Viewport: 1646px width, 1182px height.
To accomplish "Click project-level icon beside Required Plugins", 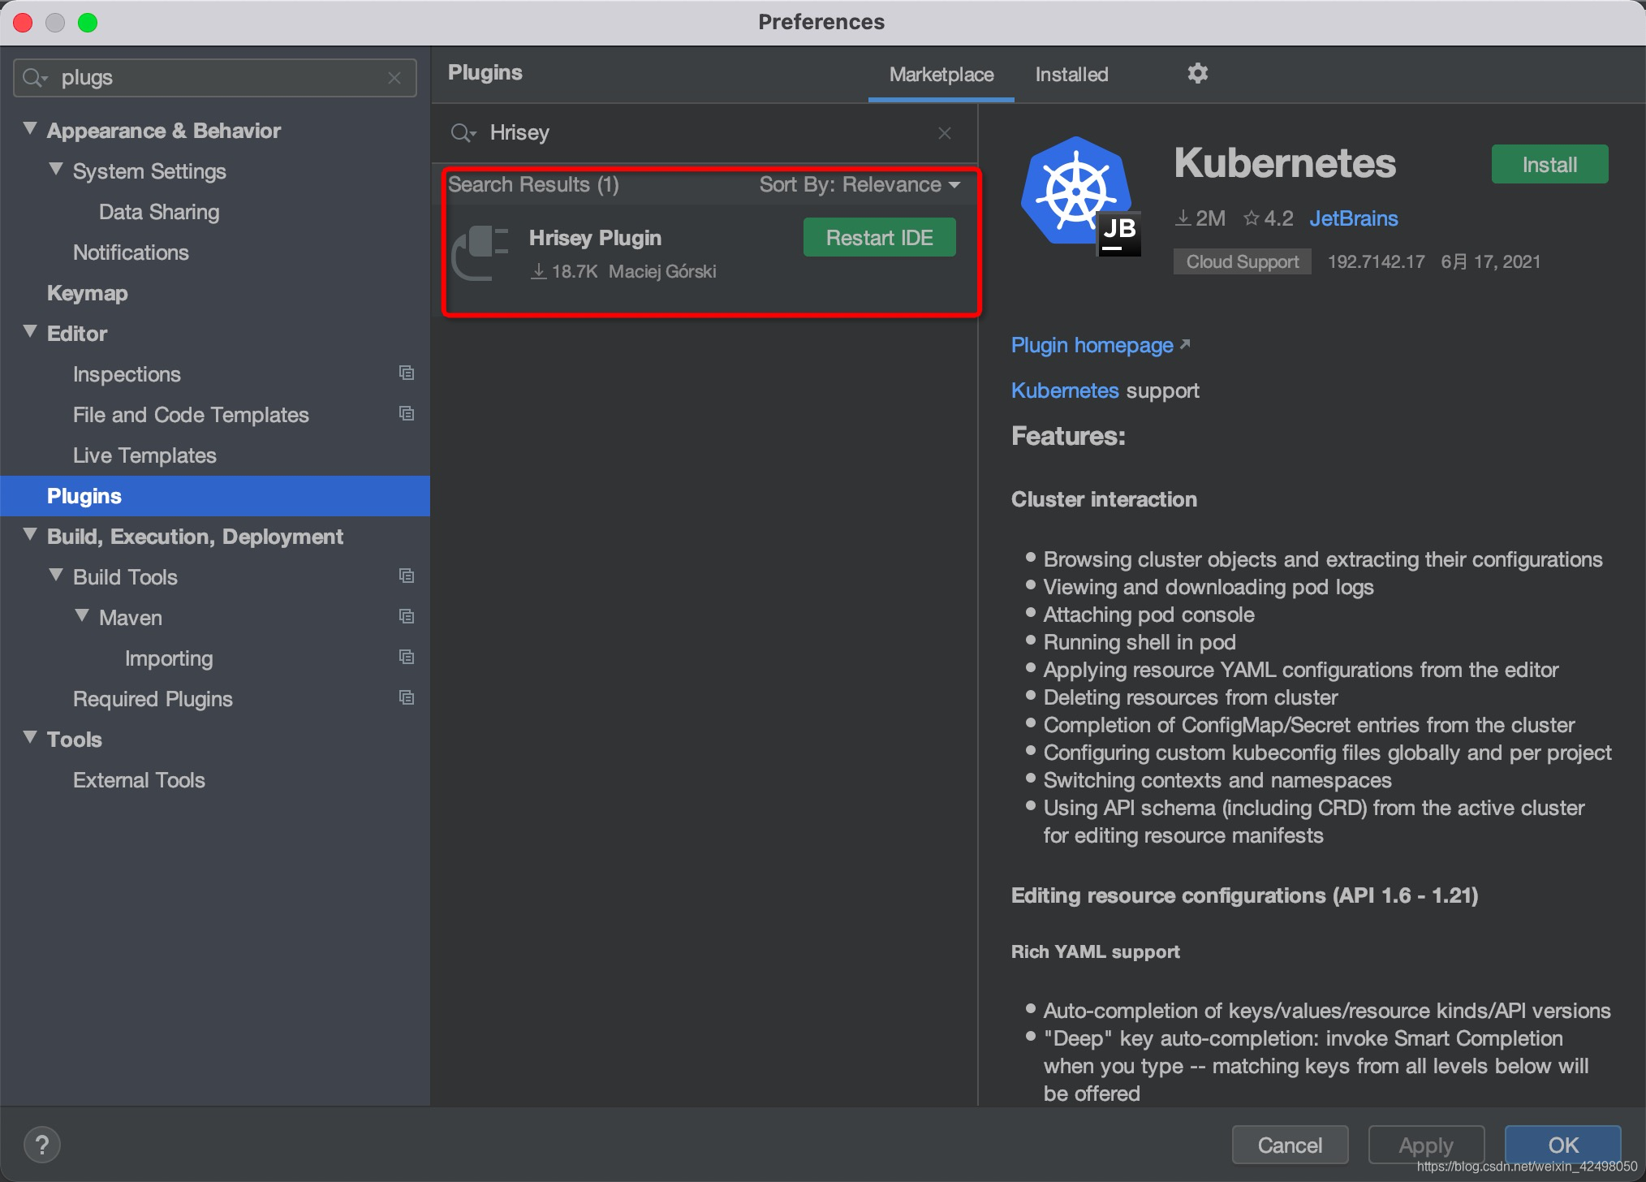I will point(407,698).
